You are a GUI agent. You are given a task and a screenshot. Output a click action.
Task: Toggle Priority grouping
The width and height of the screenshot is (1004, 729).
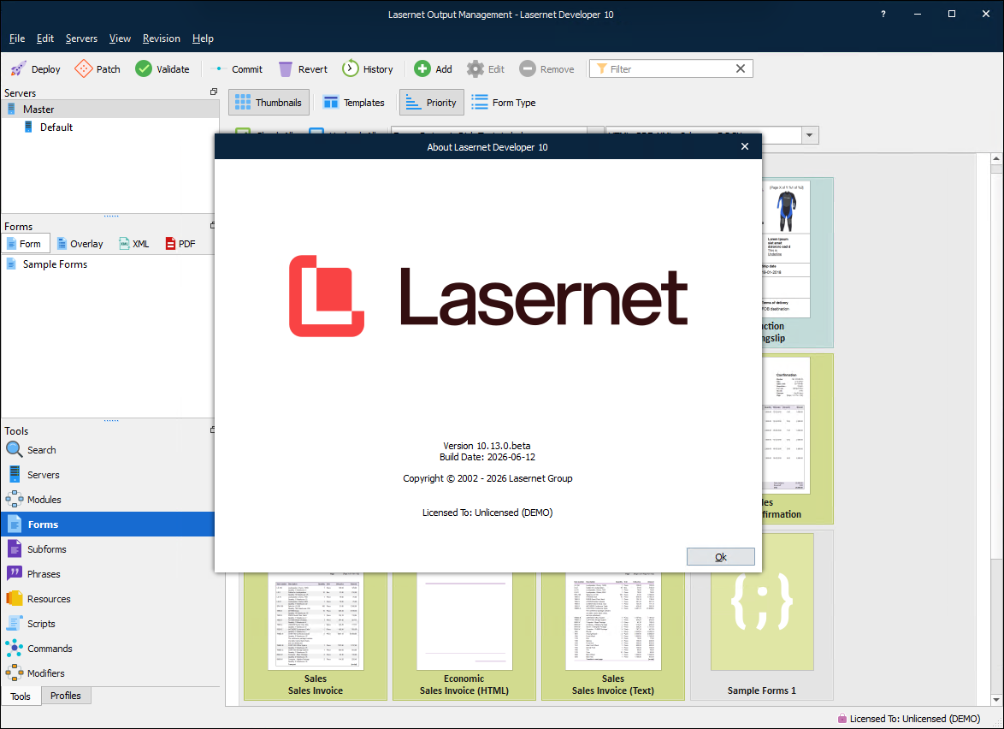(432, 103)
